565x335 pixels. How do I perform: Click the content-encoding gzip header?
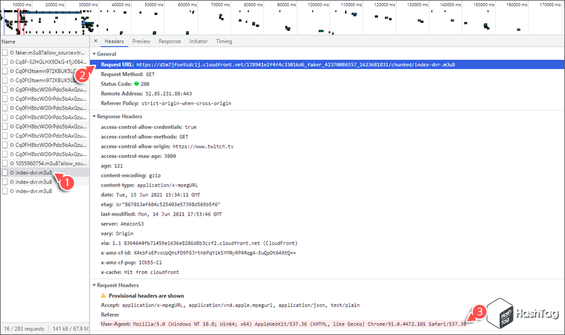pos(131,175)
